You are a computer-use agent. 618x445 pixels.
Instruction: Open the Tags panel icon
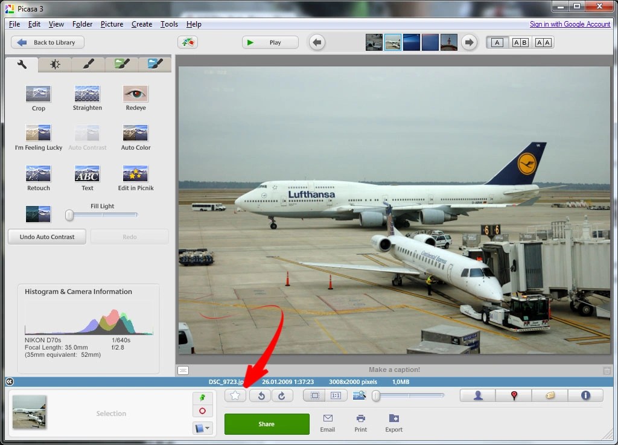(x=550, y=395)
